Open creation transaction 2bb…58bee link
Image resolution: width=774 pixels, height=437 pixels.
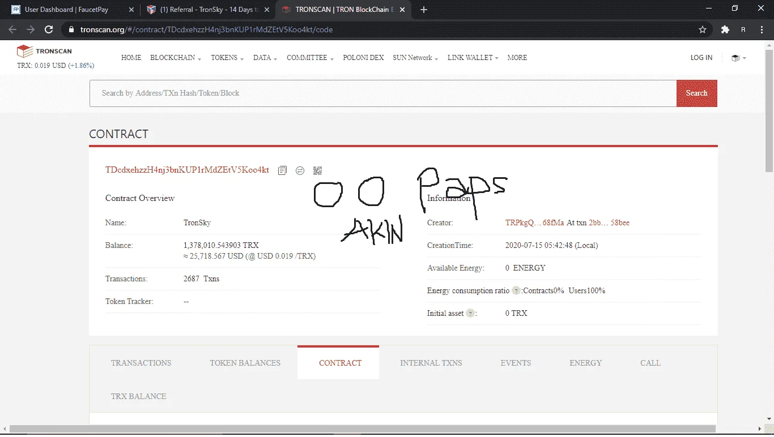[609, 223]
